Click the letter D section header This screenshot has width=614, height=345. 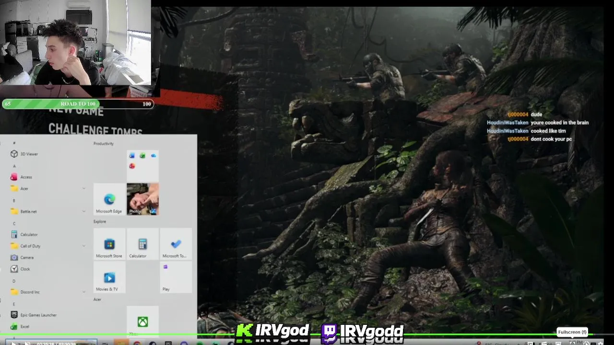(14, 281)
